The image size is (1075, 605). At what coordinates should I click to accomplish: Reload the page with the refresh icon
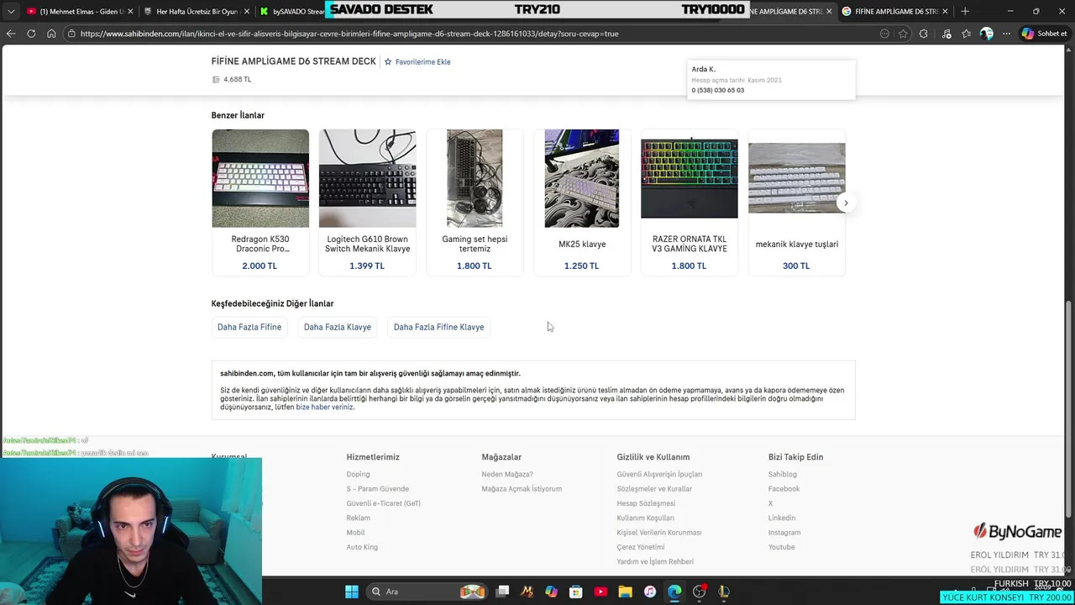[x=31, y=34]
